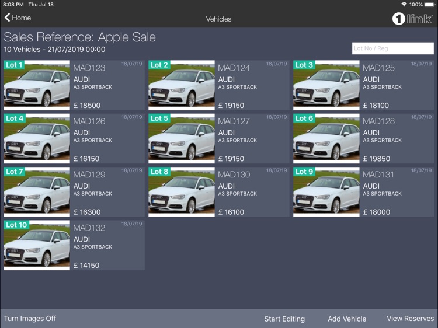Select registration MAD126

pos(89,121)
